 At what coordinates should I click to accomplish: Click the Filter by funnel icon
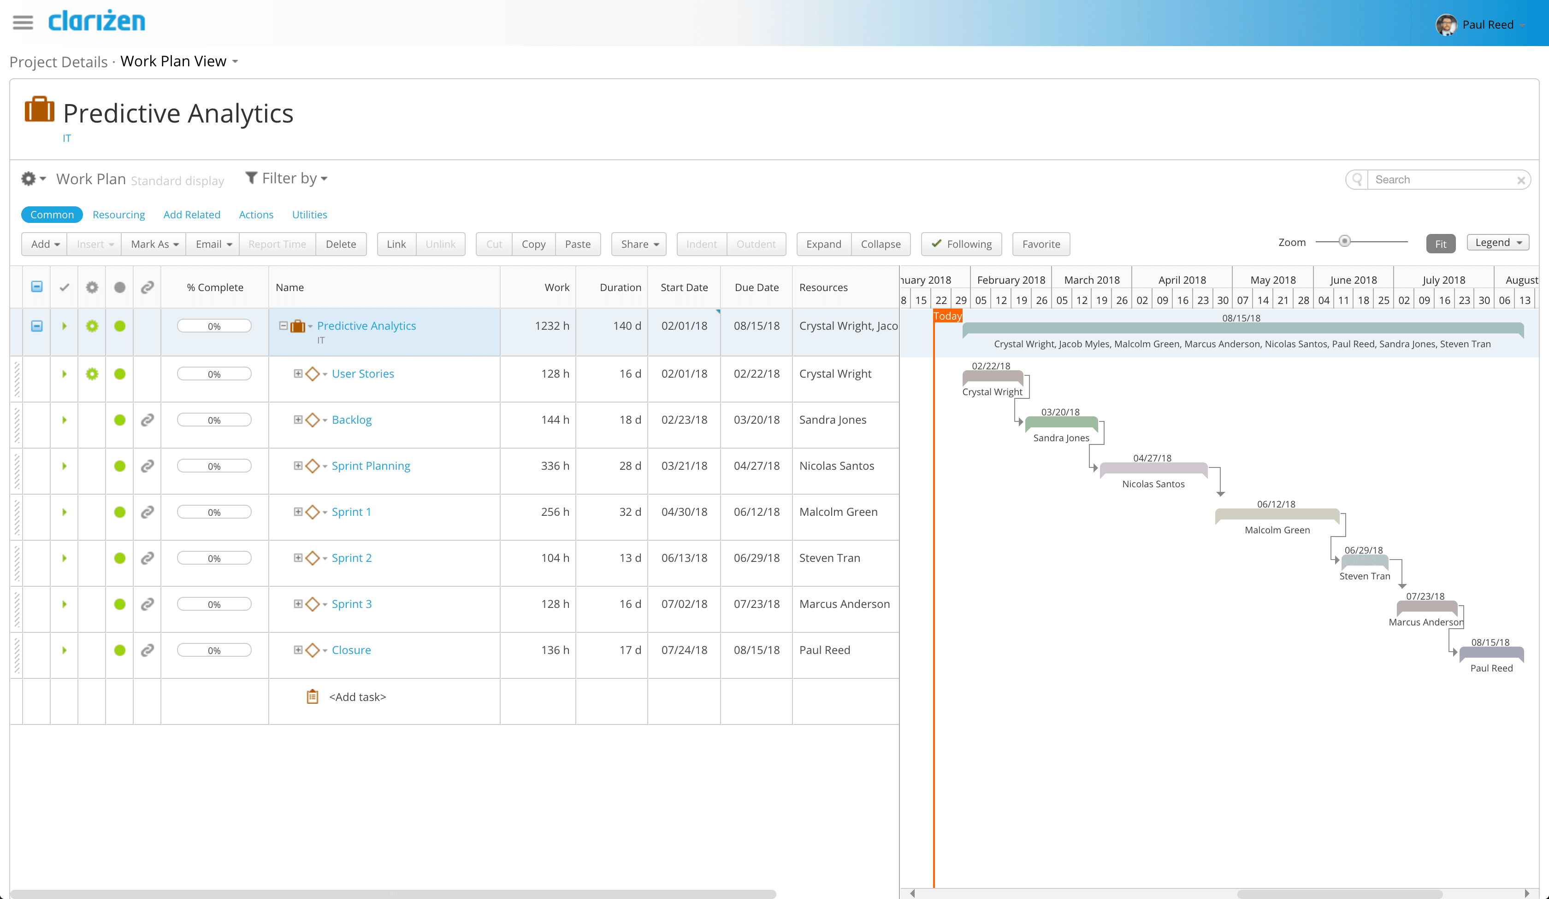point(251,178)
